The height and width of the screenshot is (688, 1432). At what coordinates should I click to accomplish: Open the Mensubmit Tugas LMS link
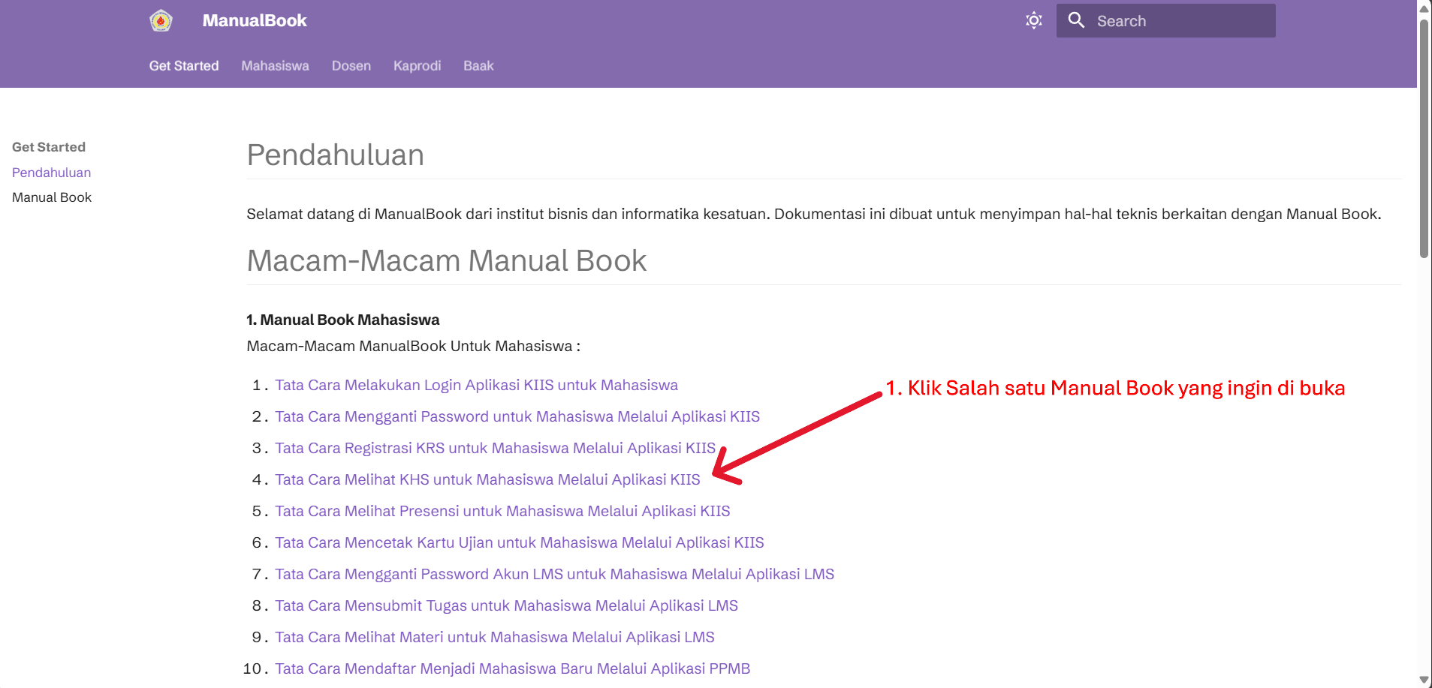click(x=506, y=605)
